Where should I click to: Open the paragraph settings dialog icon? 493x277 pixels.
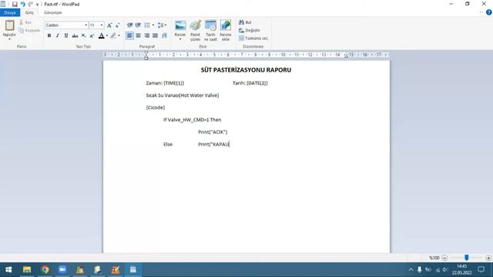pyautogui.click(x=164, y=36)
